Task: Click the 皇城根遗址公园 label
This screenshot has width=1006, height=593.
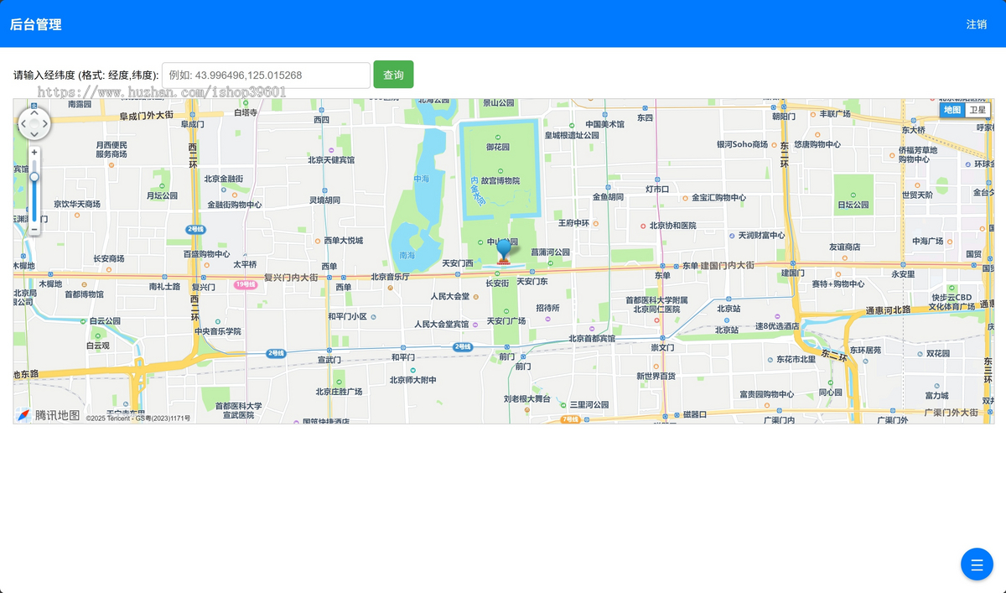Action: (x=572, y=135)
